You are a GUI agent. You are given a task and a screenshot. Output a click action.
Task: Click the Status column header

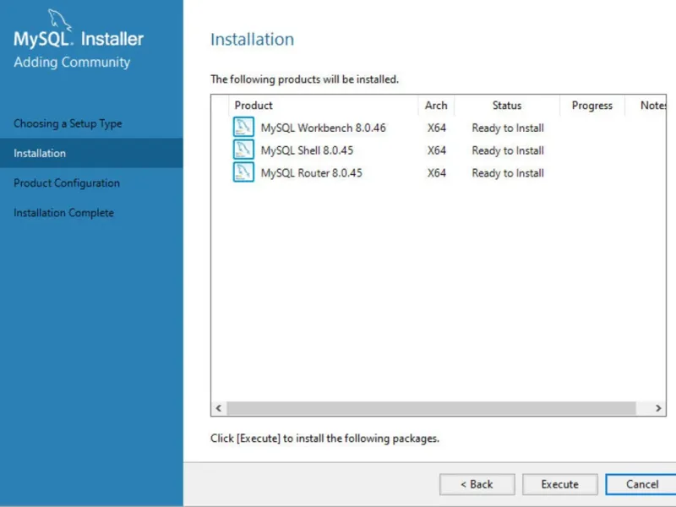click(x=506, y=106)
